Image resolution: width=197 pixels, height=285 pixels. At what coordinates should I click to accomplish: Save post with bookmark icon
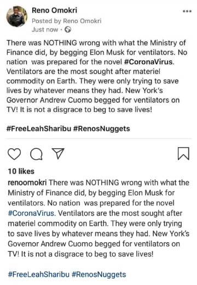pyautogui.click(x=183, y=154)
